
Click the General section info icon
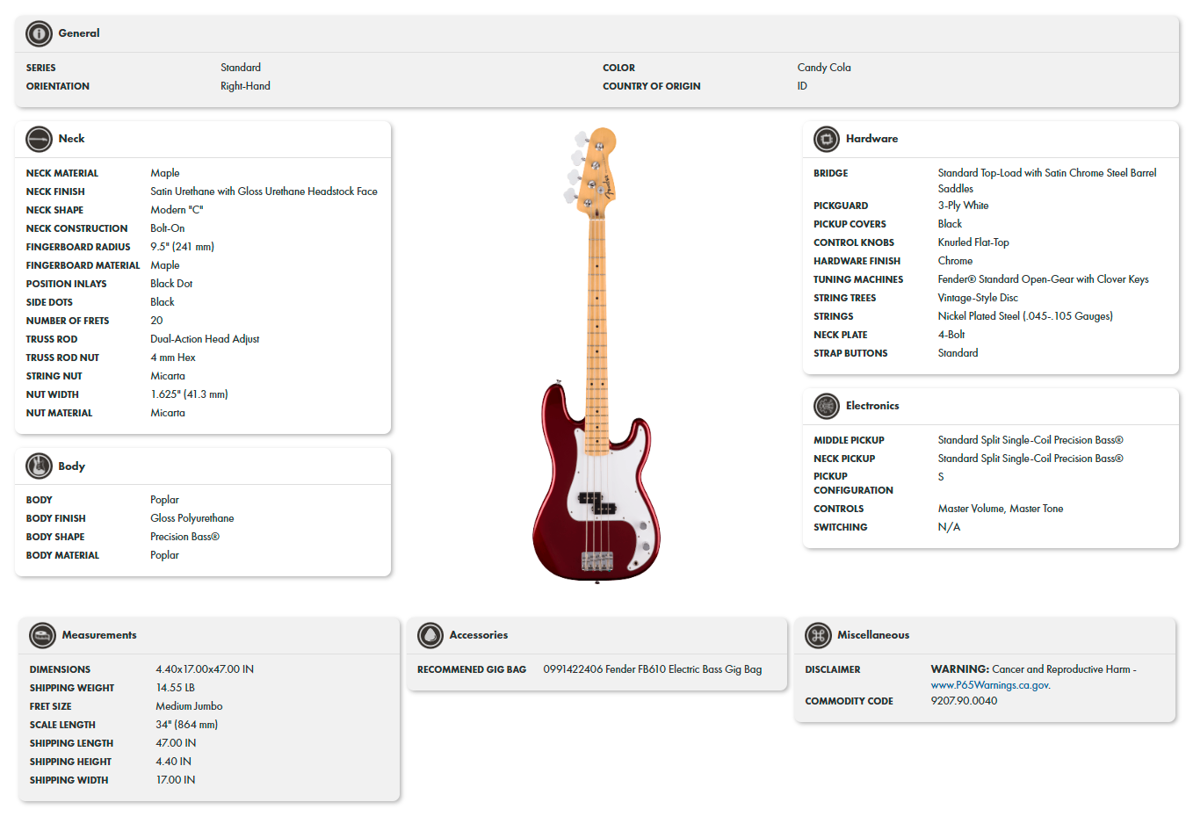(38, 33)
